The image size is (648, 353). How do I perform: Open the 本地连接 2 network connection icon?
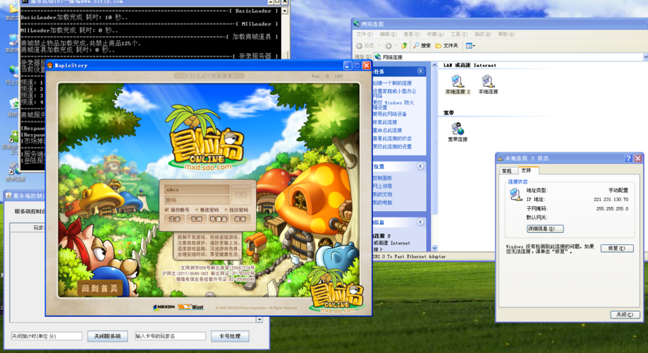(457, 85)
